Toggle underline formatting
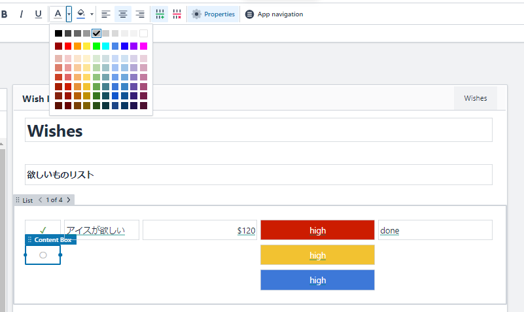524x312 pixels. pos(39,14)
